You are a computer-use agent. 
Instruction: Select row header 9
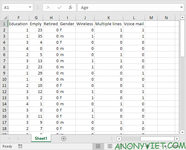pos(4,73)
